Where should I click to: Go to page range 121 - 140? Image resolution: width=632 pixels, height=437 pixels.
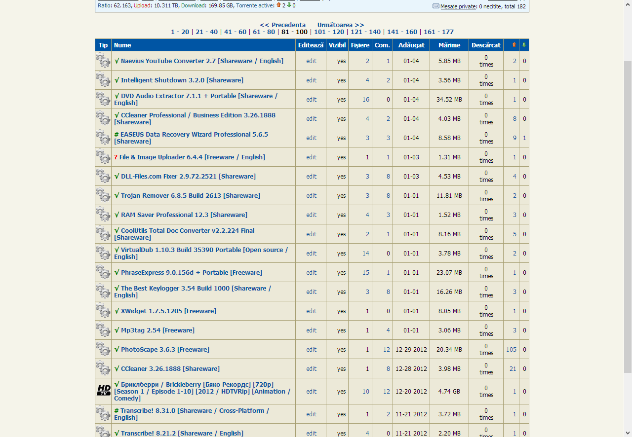(x=365, y=32)
